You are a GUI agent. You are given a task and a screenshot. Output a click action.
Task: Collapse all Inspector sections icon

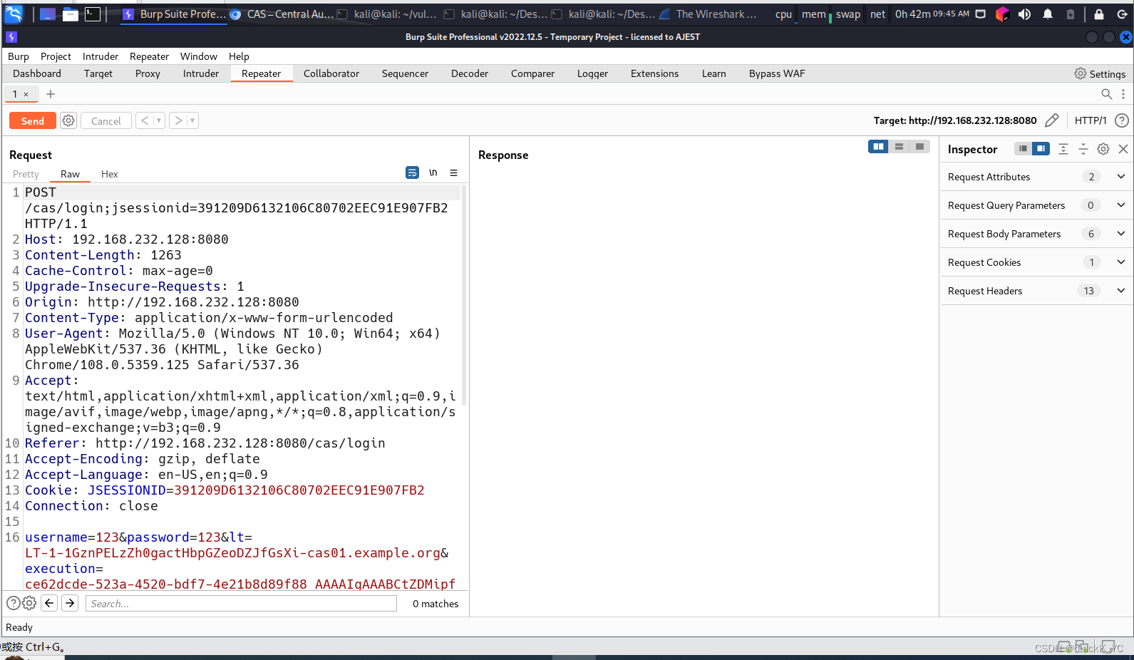point(1083,148)
